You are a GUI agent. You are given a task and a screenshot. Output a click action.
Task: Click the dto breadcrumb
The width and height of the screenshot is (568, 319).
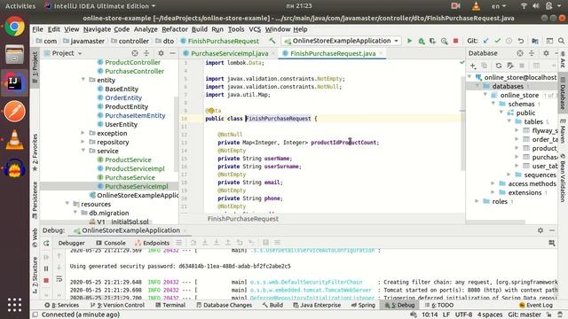coord(168,42)
